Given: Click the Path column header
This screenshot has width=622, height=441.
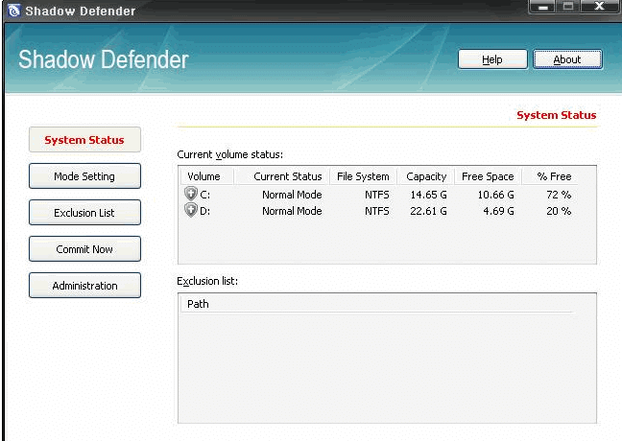Looking at the screenshot, I should click(x=377, y=304).
